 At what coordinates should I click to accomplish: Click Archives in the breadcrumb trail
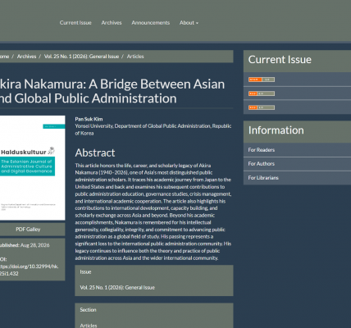(26, 57)
